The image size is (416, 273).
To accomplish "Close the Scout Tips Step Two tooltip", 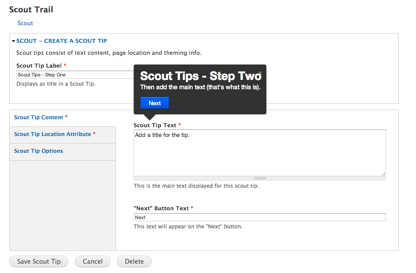I will click(260, 73).
